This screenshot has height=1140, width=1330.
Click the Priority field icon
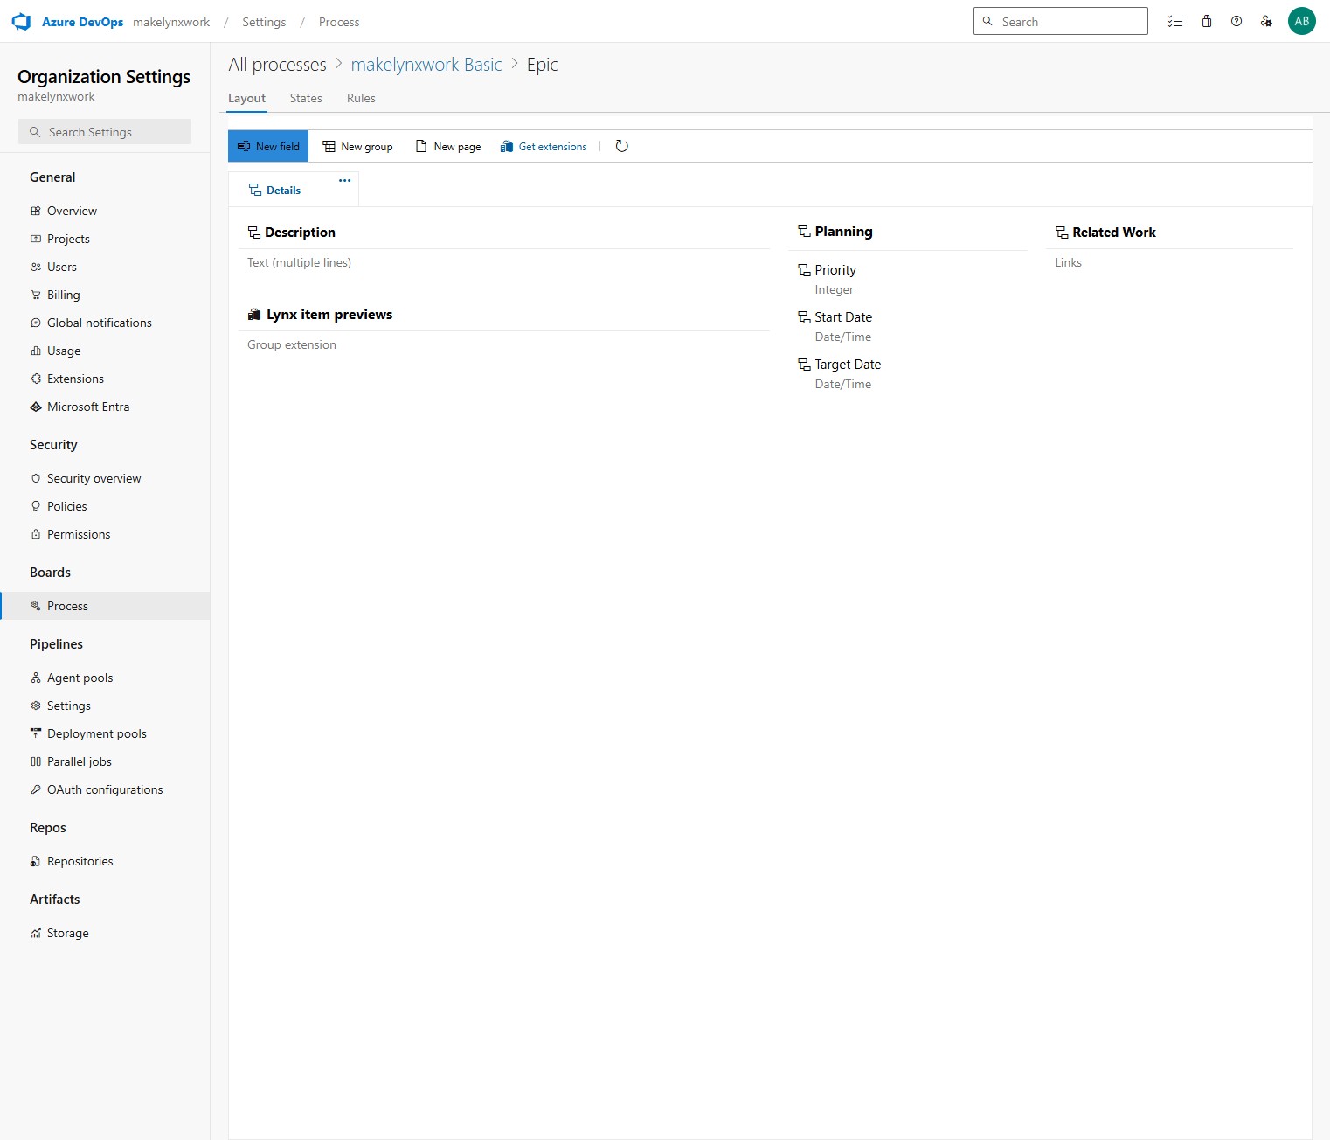point(804,270)
